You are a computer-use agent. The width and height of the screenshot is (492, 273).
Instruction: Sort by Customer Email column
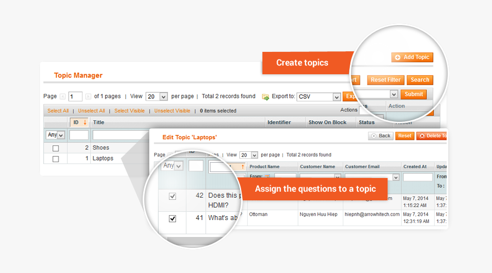click(x=362, y=167)
